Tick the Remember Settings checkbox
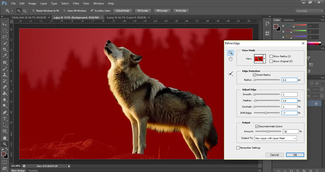Screen dimensions: 325x172 pyautogui.click(x=238, y=148)
